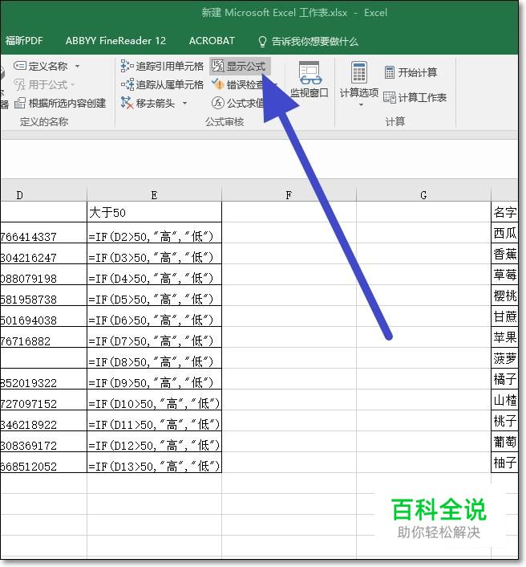Select the 樱桃 cell
This screenshot has height=567, width=526.
[x=504, y=296]
